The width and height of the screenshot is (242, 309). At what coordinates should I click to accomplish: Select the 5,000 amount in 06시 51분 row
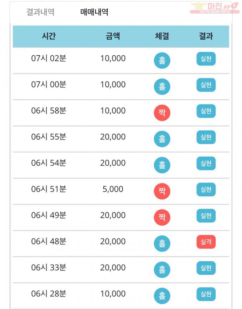113,189
